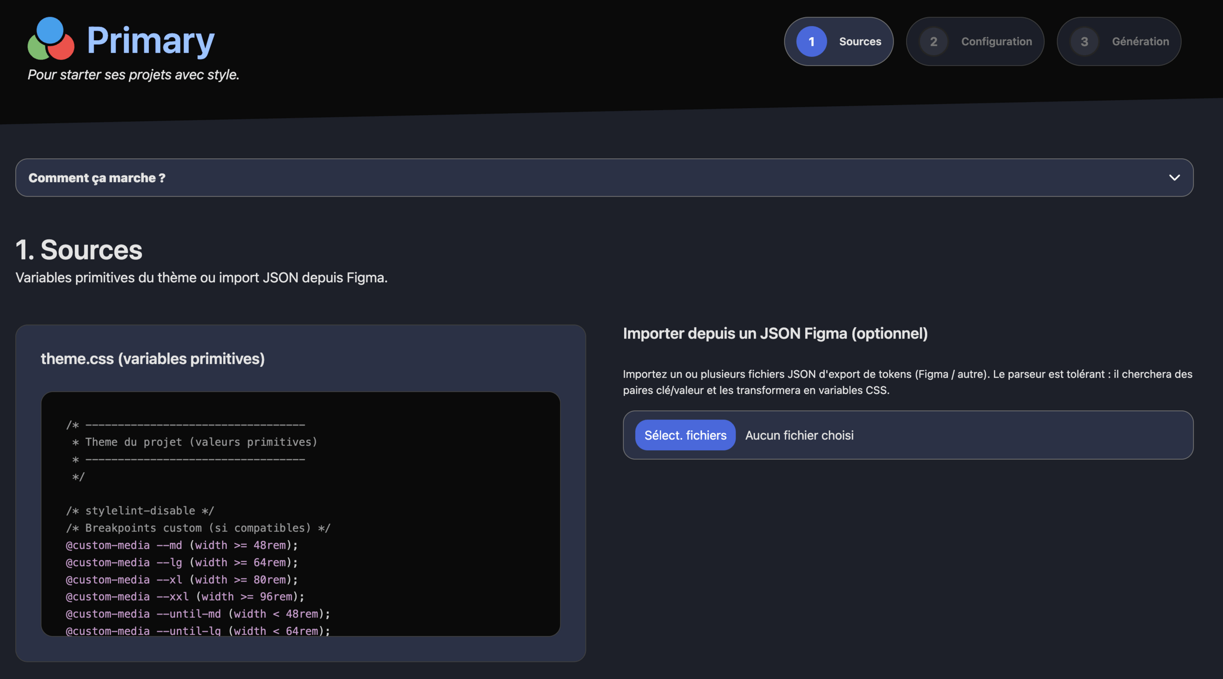Go to the Génération step
The width and height of the screenshot is (1223, 679).
(x=1140, y=41)
